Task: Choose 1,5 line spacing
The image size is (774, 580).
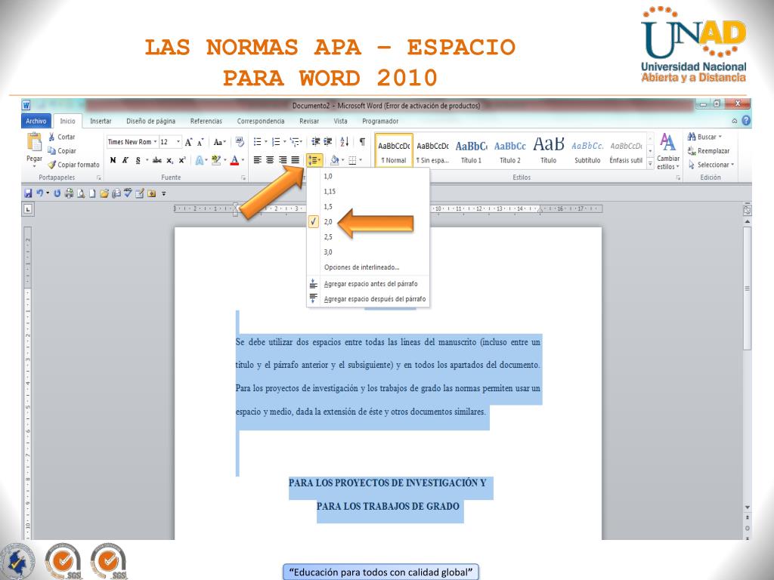Action: (368, 207)
